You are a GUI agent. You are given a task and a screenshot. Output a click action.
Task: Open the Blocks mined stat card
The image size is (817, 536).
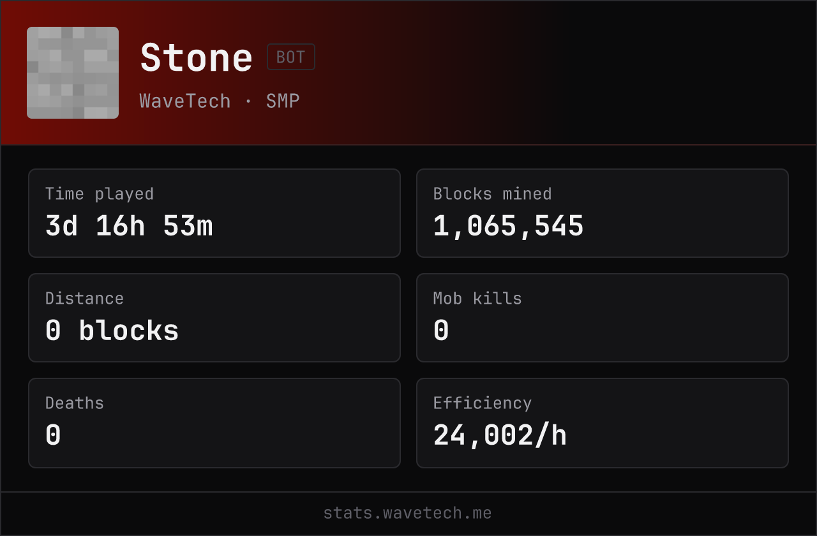click(603, 213)
